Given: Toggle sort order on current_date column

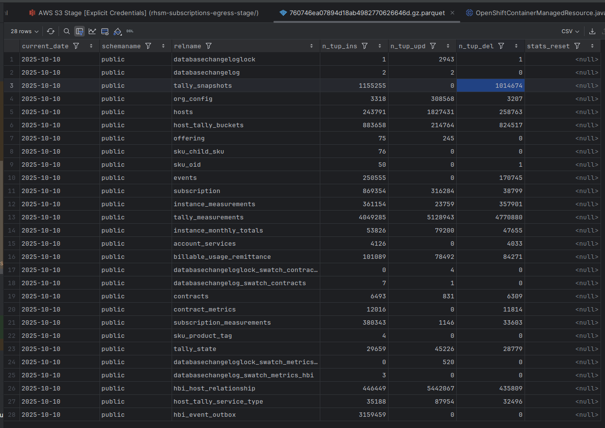Looking at the screenshot, I should click(91, 46).
